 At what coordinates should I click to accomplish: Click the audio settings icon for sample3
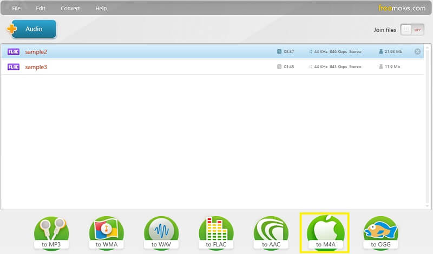(310, 66)
